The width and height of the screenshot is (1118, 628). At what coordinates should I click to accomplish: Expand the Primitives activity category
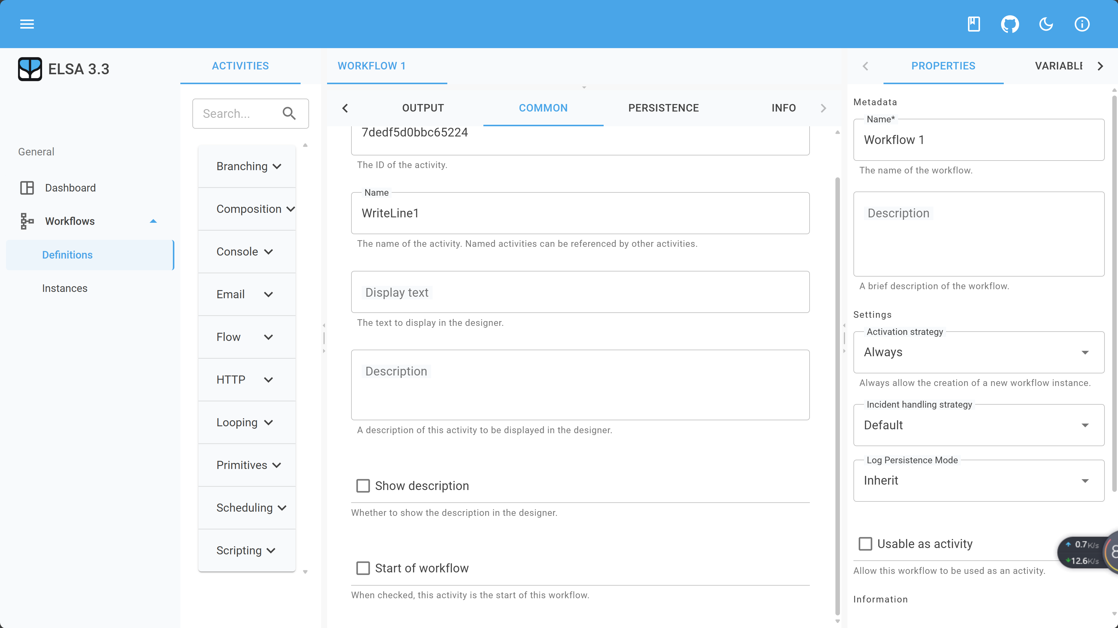[247, 465]
